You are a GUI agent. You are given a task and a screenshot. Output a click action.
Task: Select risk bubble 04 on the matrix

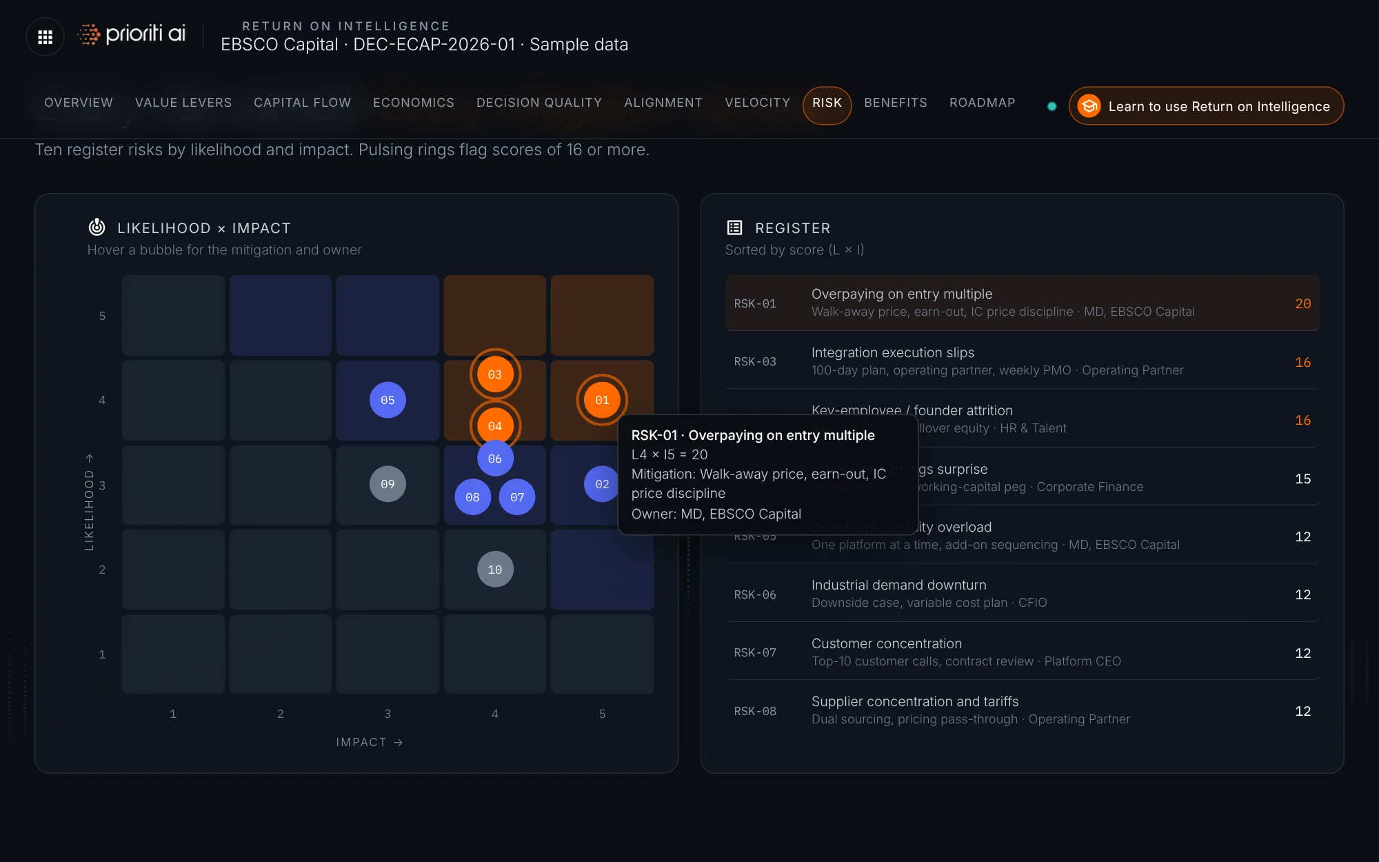pos(495,426)
